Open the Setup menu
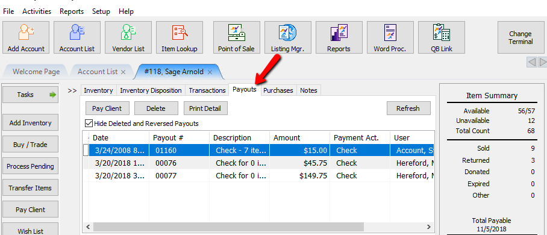This screenshot has width=547, height=235. point(101,11)
